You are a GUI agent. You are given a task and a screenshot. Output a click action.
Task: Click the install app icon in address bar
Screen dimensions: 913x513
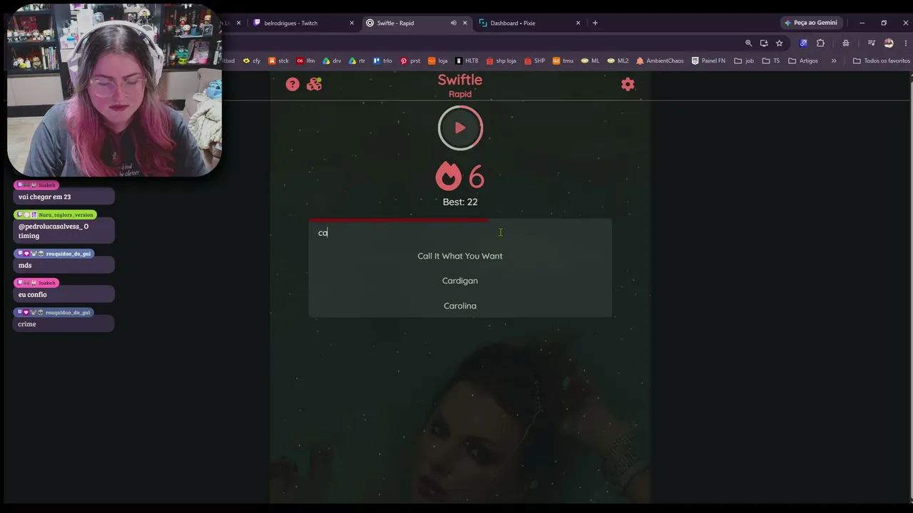(764, 43)
